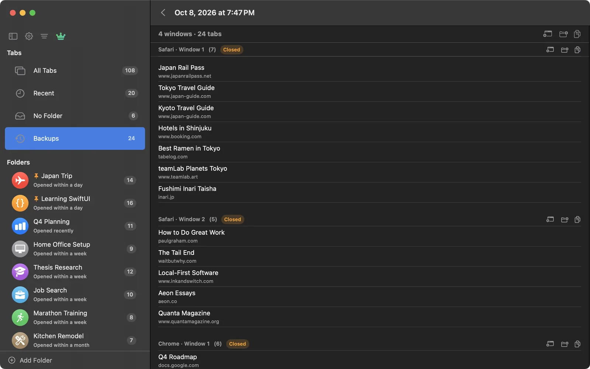Select the Backups section
The image size is (590, 369).
click(75, 138)
